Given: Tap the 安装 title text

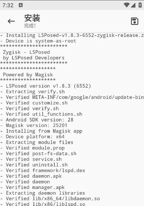Looking at the screenshot, I should (x=32, y=18).
